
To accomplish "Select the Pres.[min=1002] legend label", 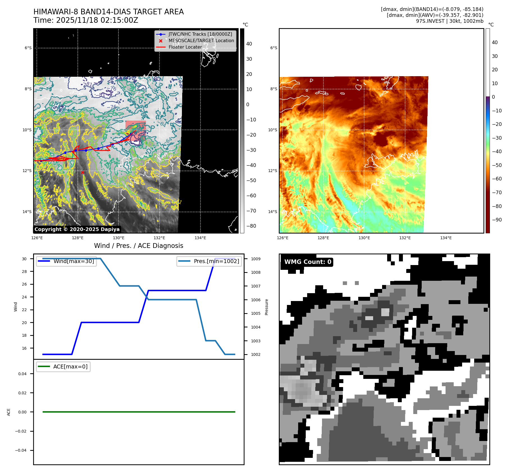I will 216,261.
